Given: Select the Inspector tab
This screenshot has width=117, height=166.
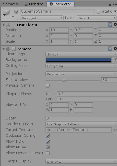Looking at the screenshot, I should click(61, 4).
